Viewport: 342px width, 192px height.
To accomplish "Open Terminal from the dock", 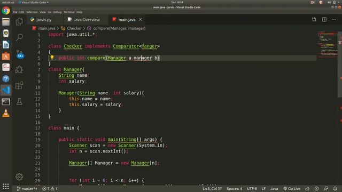I will coord(6,102).
